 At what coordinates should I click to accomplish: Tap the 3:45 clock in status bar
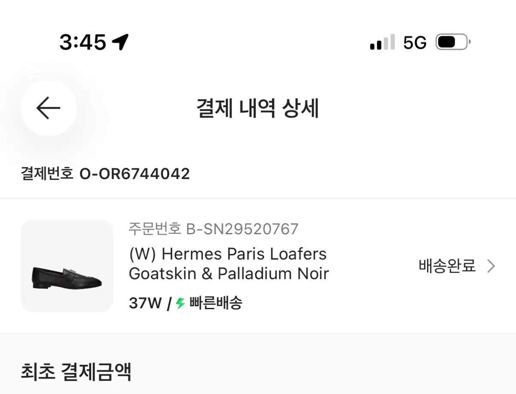pyautogui.click(x=83, y=42)
